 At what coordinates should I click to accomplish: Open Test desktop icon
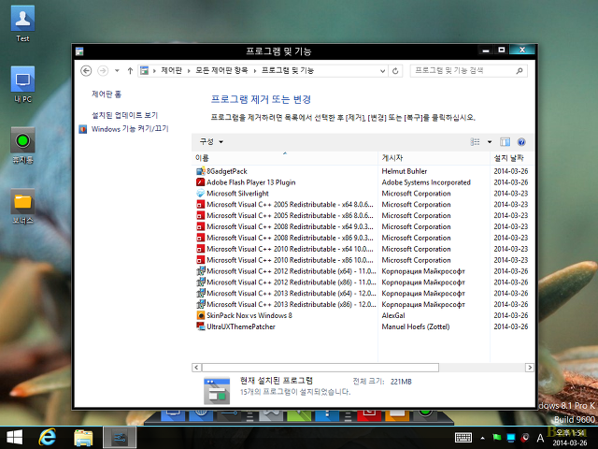pos(22,23)
